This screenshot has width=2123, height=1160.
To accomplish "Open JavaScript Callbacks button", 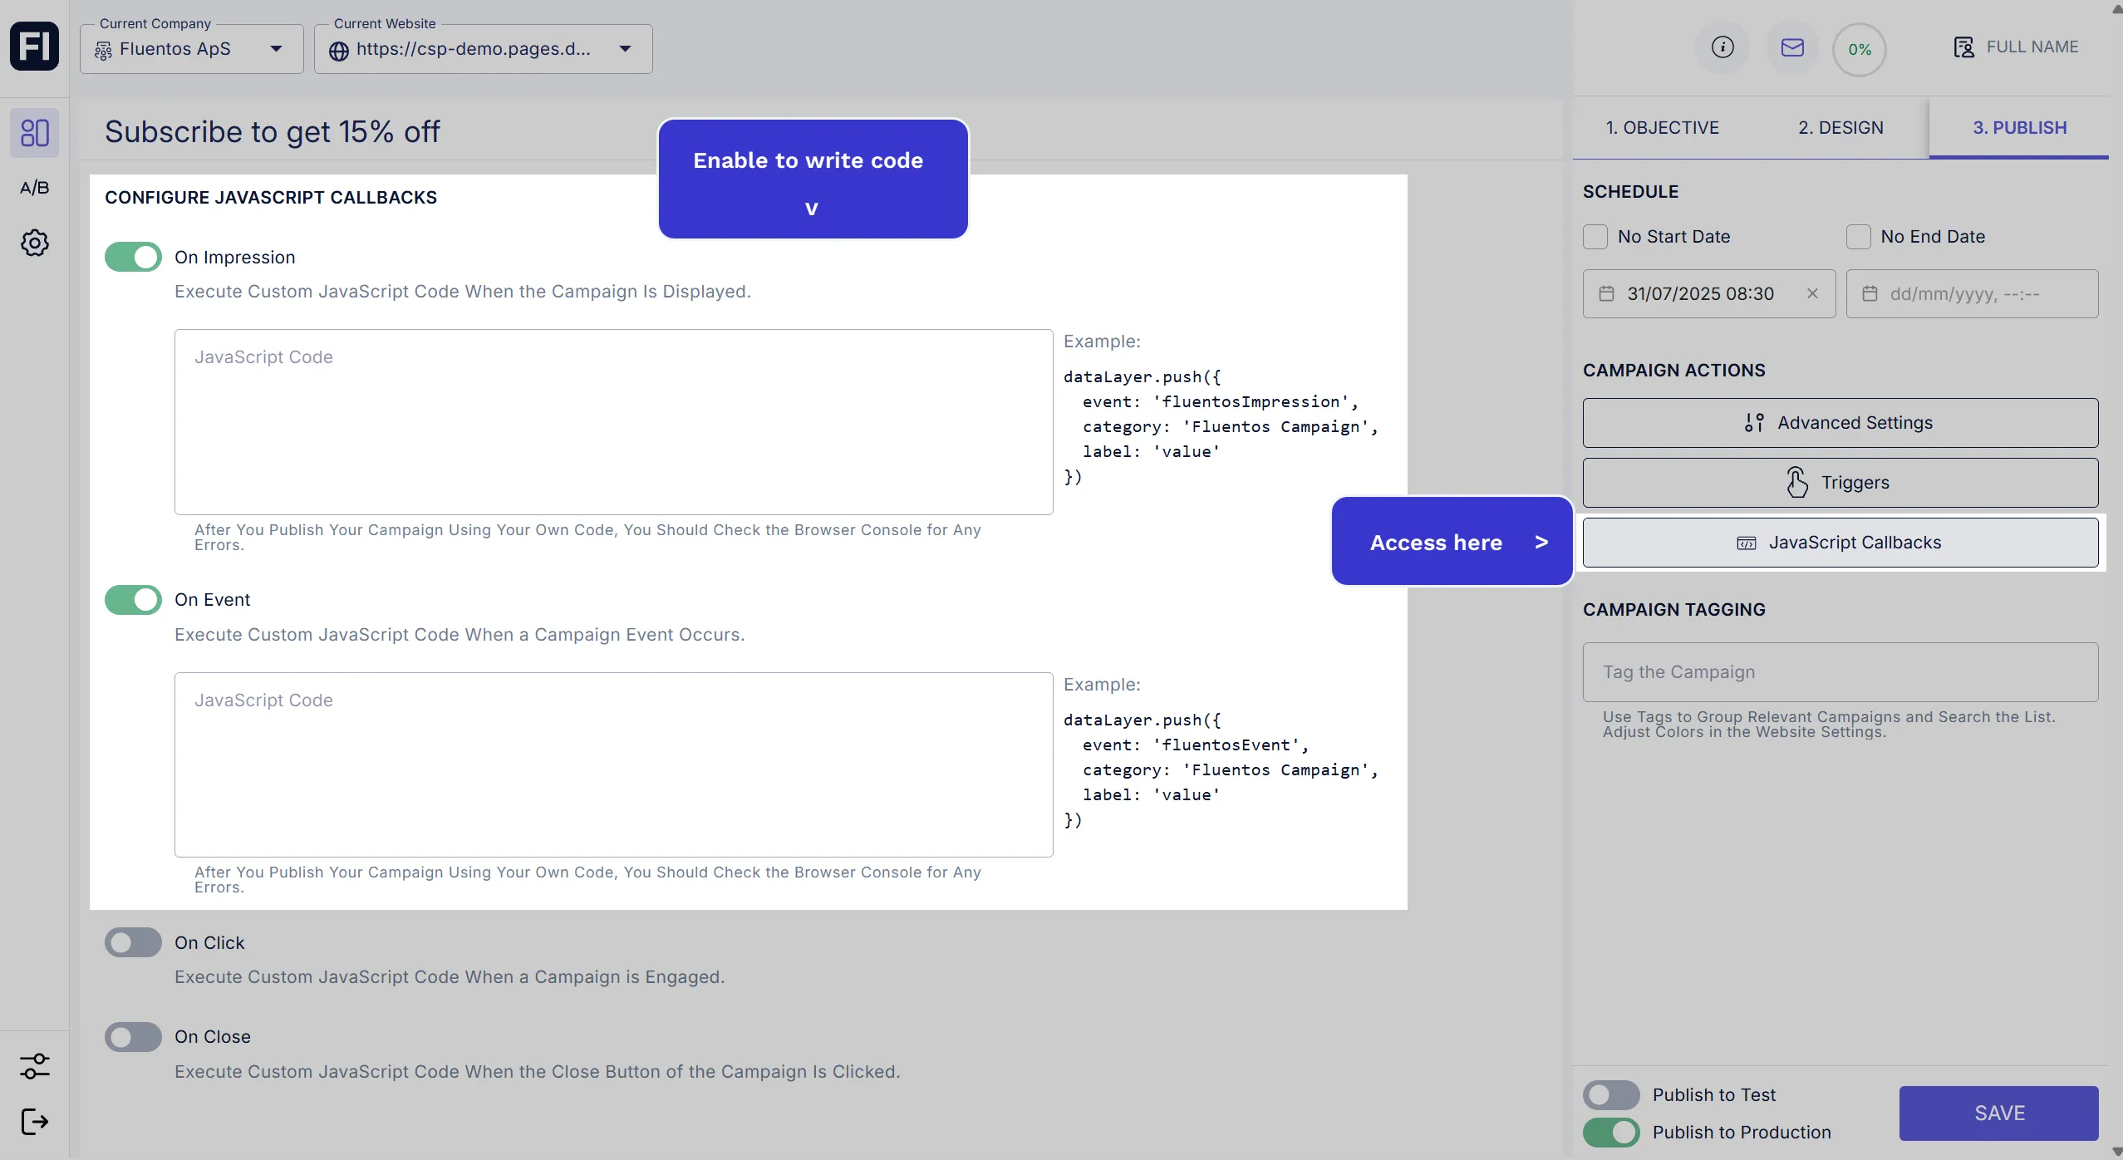I will coord(1840,543).
